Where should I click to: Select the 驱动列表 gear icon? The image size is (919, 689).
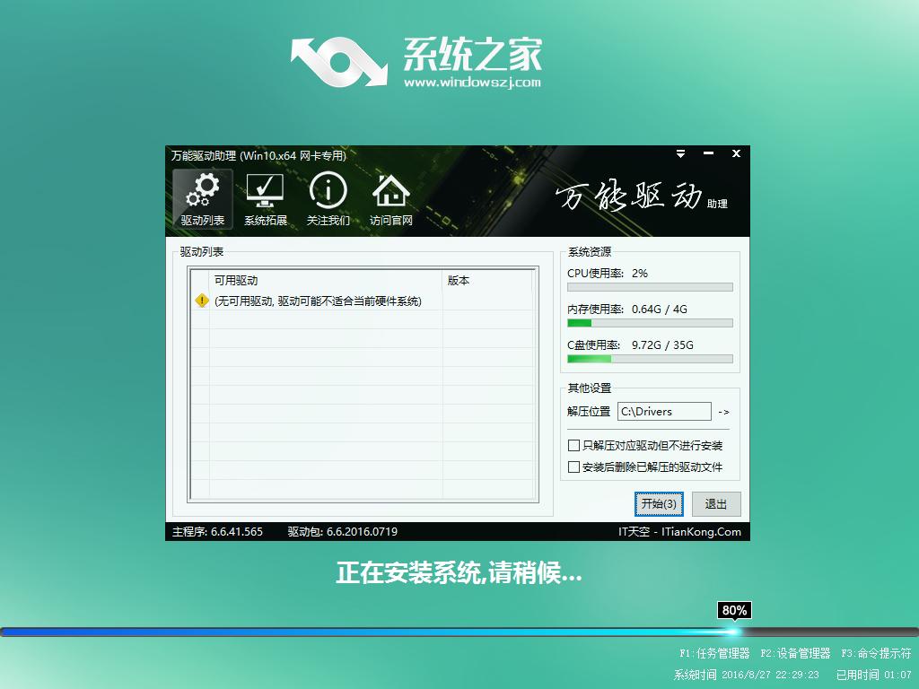coord(201,196)
